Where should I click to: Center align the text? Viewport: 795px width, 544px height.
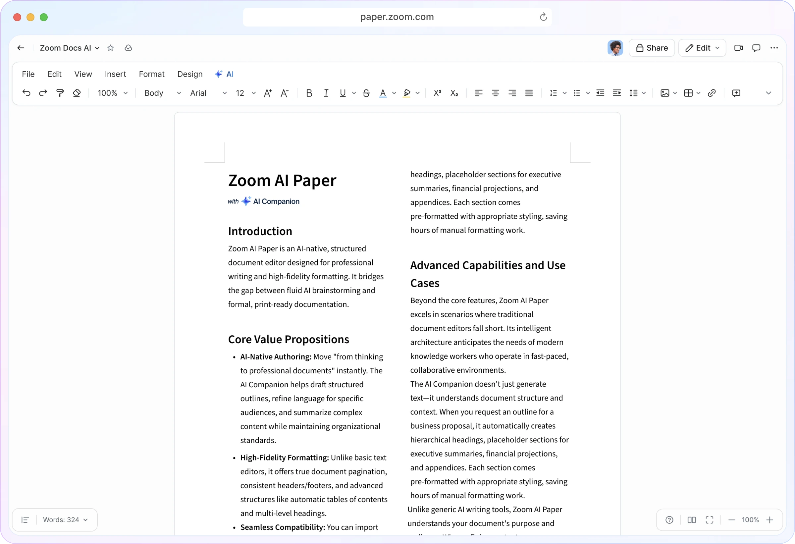point(496,93)
